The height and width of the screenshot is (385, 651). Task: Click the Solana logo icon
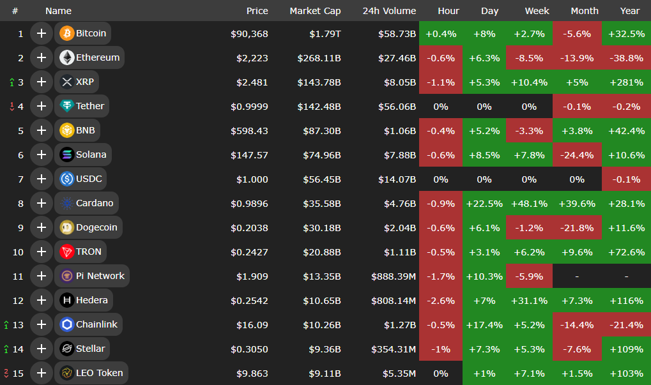tap(66, 155)
